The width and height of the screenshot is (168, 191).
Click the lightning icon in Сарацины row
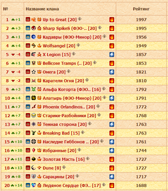(112, 177)
